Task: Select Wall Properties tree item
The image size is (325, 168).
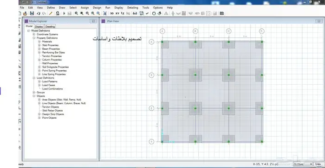Action: point(50,63)
